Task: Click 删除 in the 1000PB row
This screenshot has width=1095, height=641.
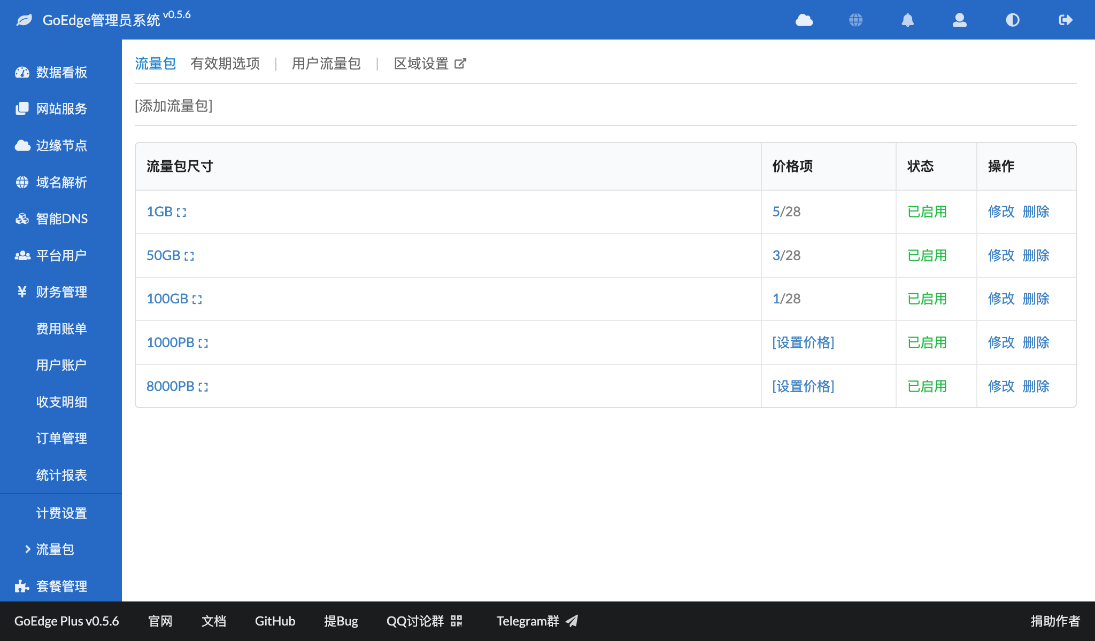Action: click(x=1036, y=343)
